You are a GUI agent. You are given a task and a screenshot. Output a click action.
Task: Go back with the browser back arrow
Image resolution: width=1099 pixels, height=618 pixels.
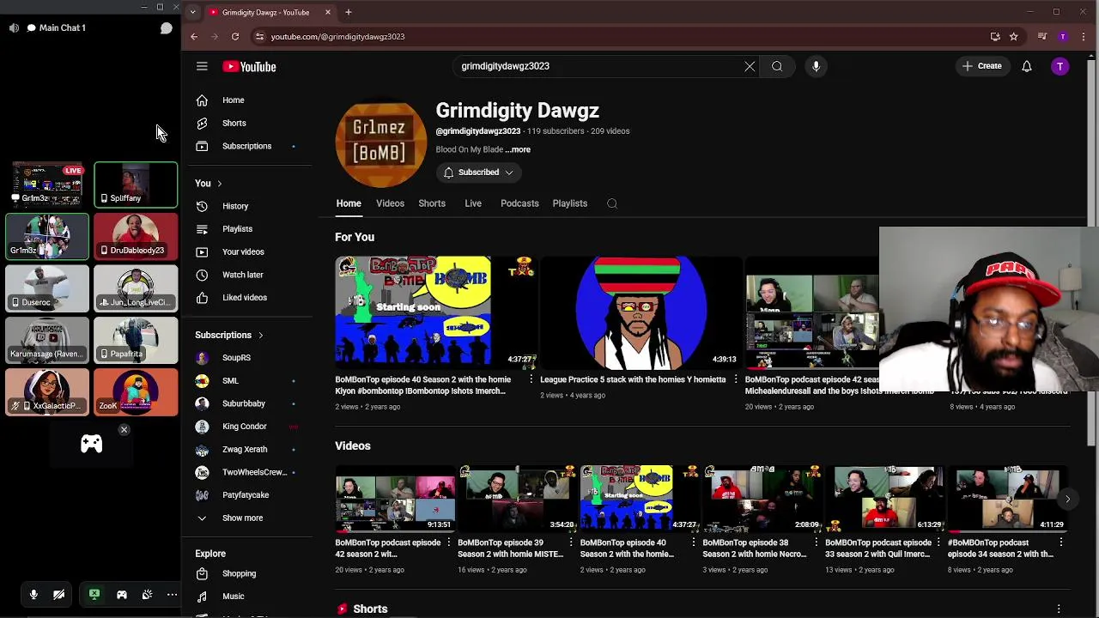pos(194,37)
